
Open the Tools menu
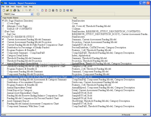[25, 7]
